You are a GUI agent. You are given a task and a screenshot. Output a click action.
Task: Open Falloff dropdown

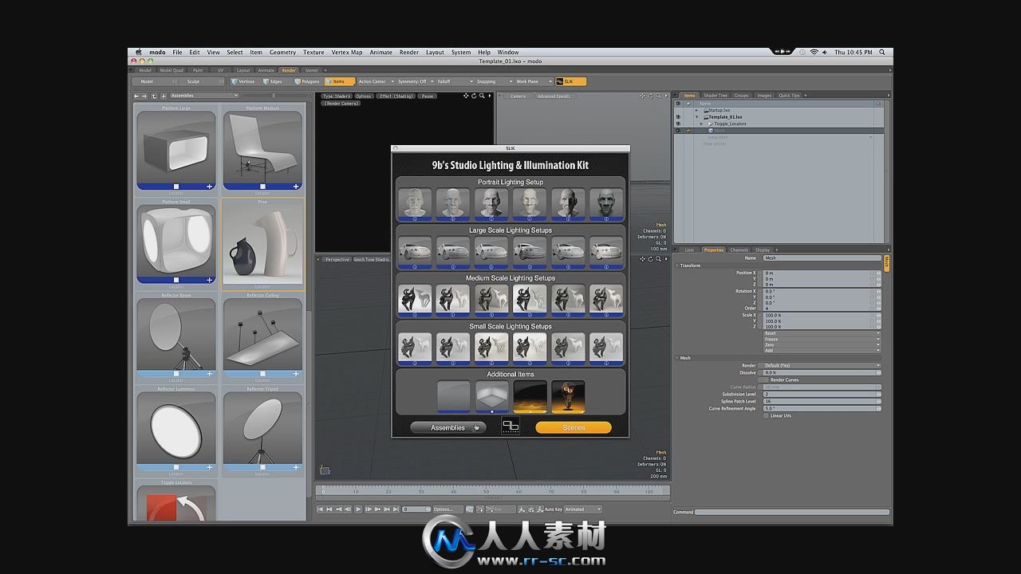pos(455,81)
